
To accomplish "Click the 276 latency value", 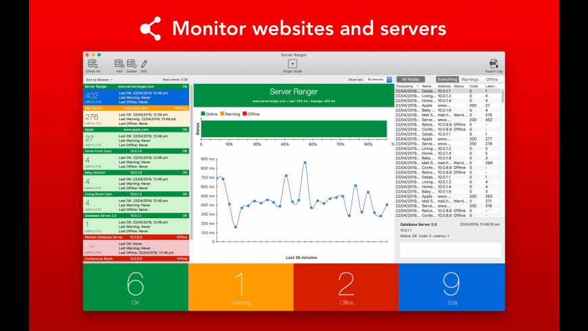I will pyautogui.click(x=91, y=117).
